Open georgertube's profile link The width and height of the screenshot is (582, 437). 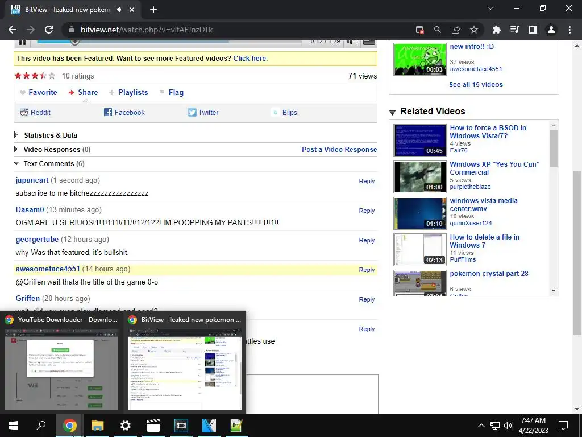coord(37,240)
